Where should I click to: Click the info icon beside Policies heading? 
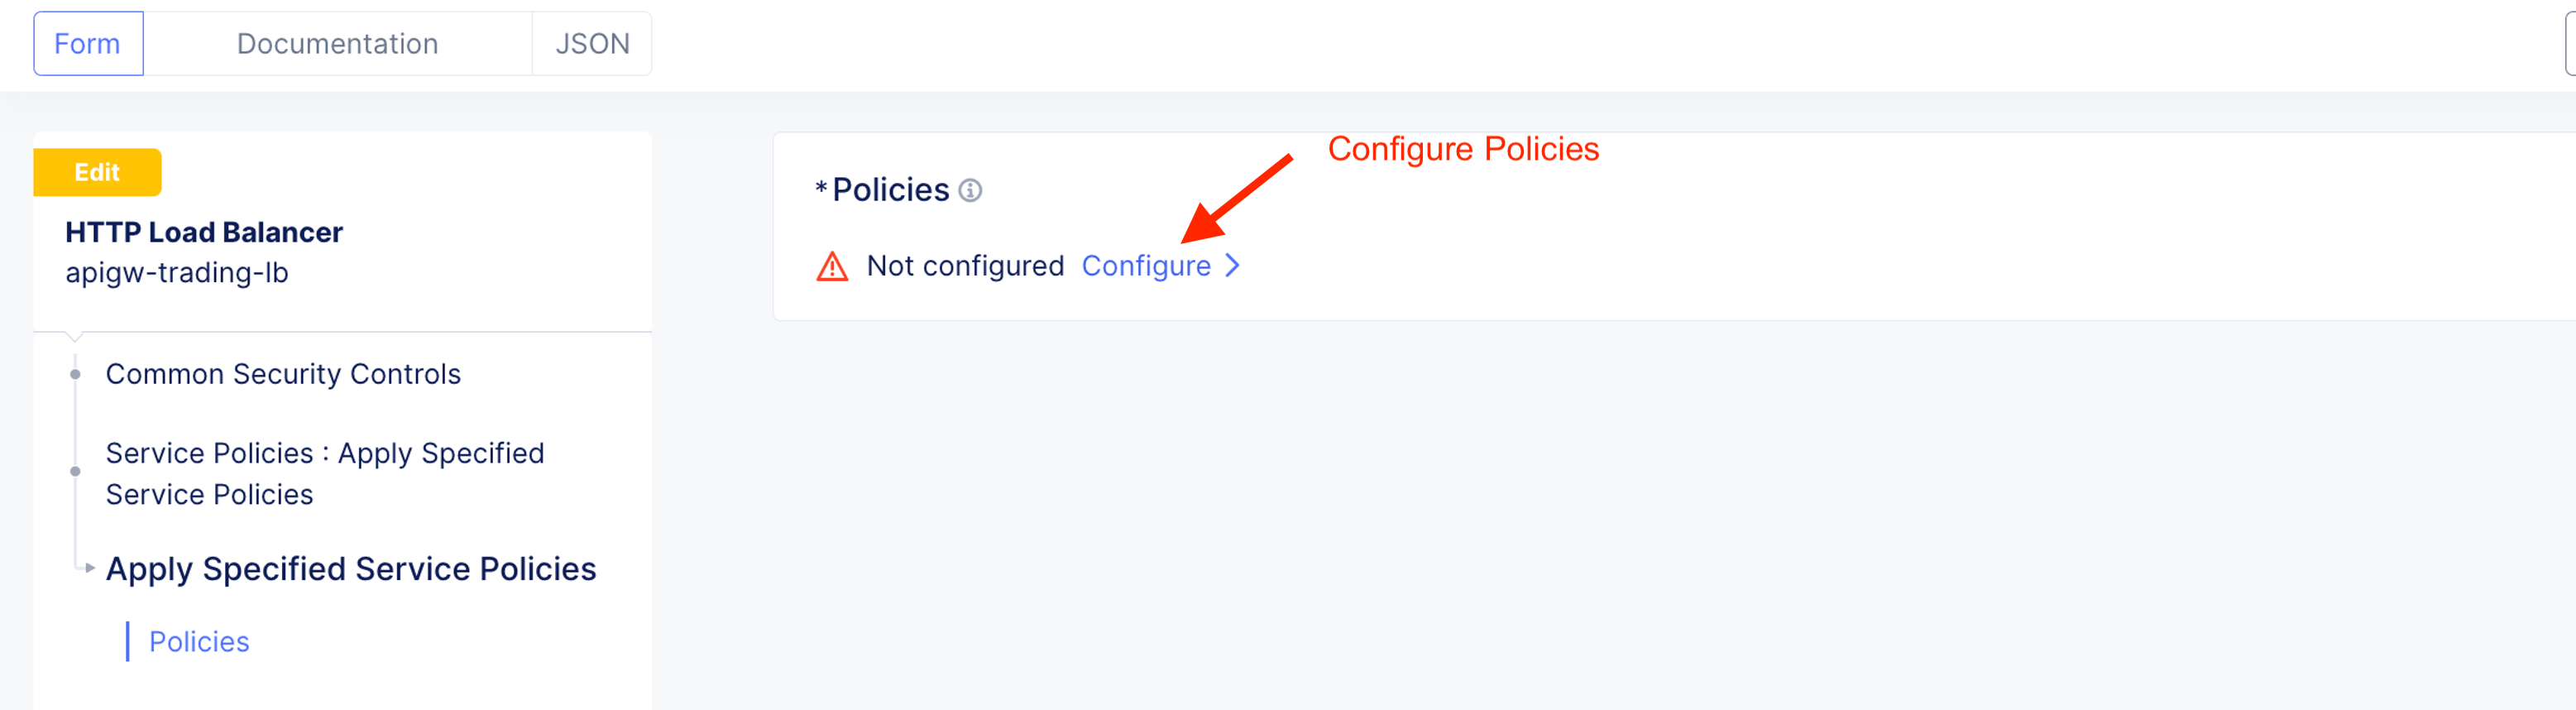pos(970,190)
